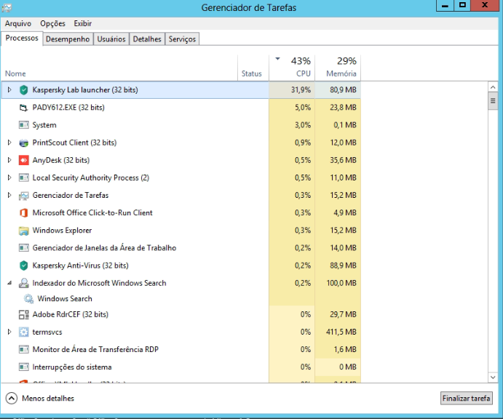Image resolution: width=503 pixels, height=419 pixels.
Task: Click the 88,9 MB memory value
Action: click(344, 266)
